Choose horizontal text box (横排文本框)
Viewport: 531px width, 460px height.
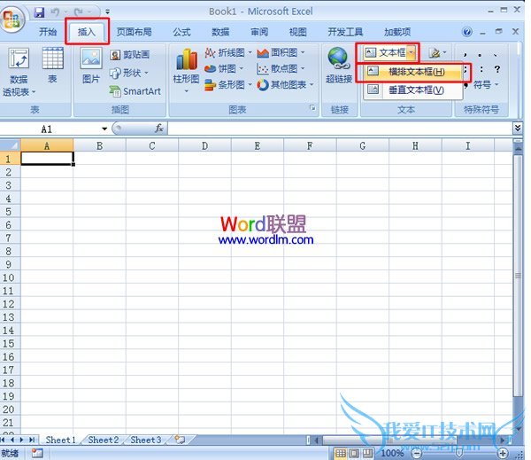tap(412, 72)
